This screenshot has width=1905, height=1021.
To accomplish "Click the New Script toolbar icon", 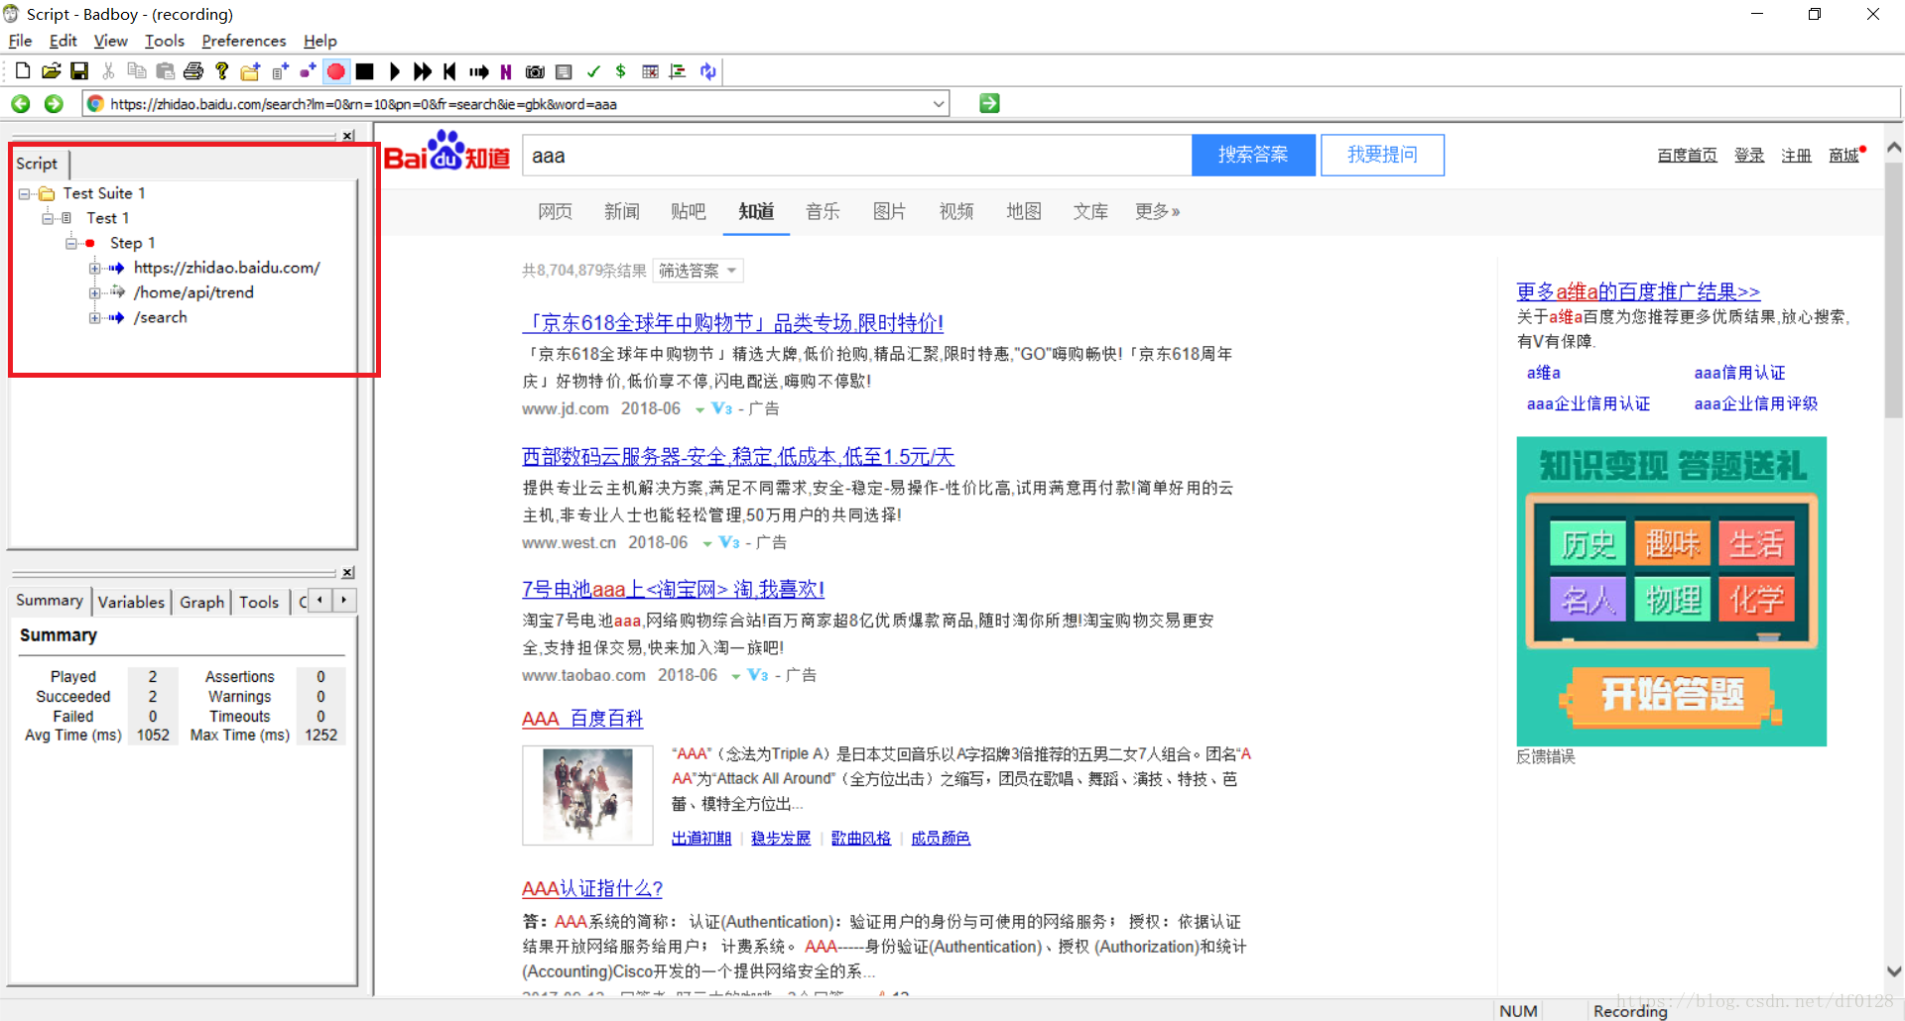I will [x=23, y=71].
